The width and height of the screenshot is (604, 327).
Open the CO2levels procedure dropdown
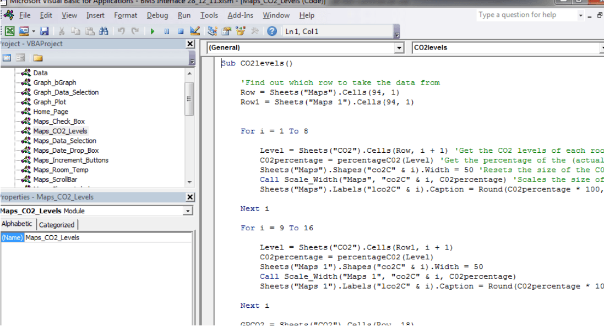pyautogui.click(x=600, y=47)
